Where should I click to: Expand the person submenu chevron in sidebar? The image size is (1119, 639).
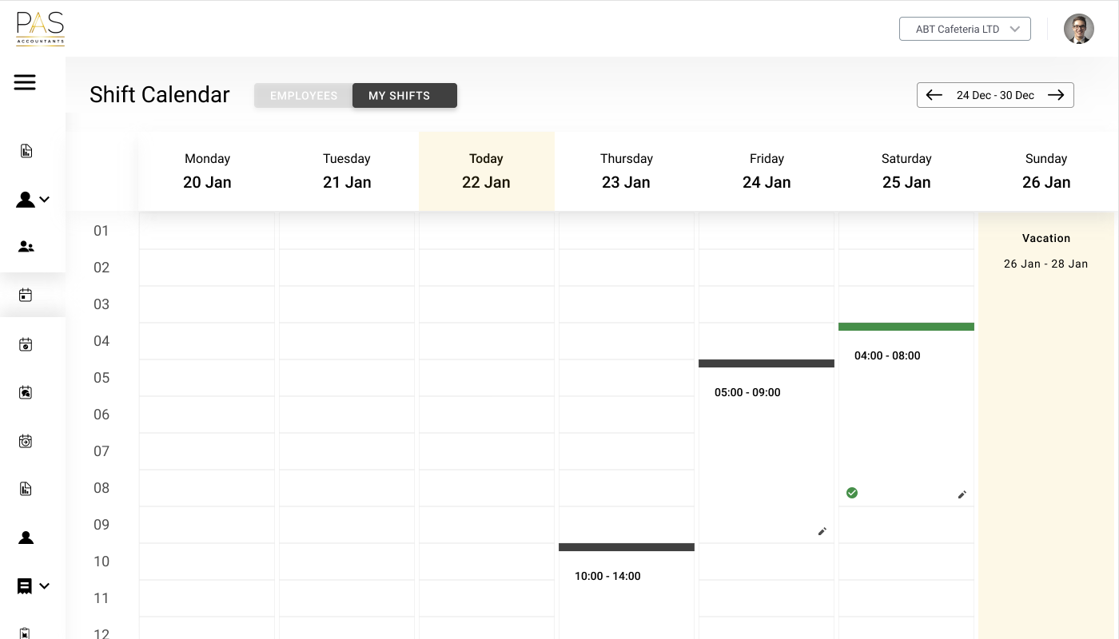[45, 200]
